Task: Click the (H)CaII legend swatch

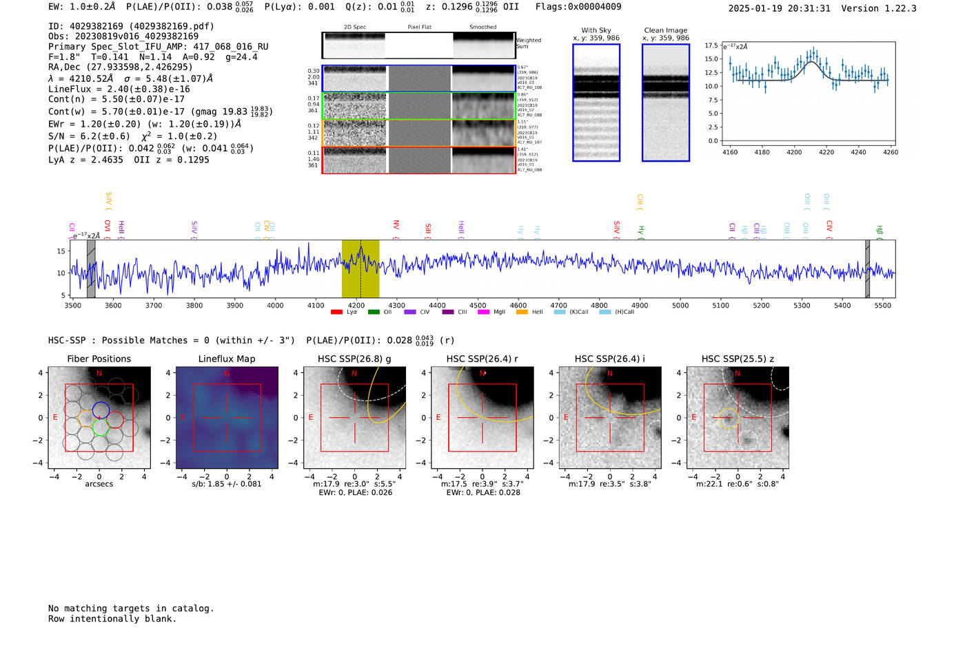Action: click(605, 312)
